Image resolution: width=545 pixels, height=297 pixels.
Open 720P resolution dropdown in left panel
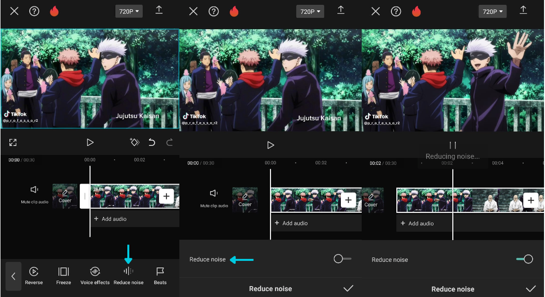click(x=129, y=11)
